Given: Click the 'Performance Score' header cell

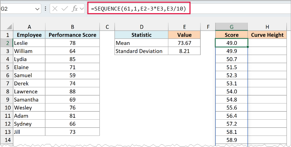Looking at the screenshot, I should pos(72,35).
